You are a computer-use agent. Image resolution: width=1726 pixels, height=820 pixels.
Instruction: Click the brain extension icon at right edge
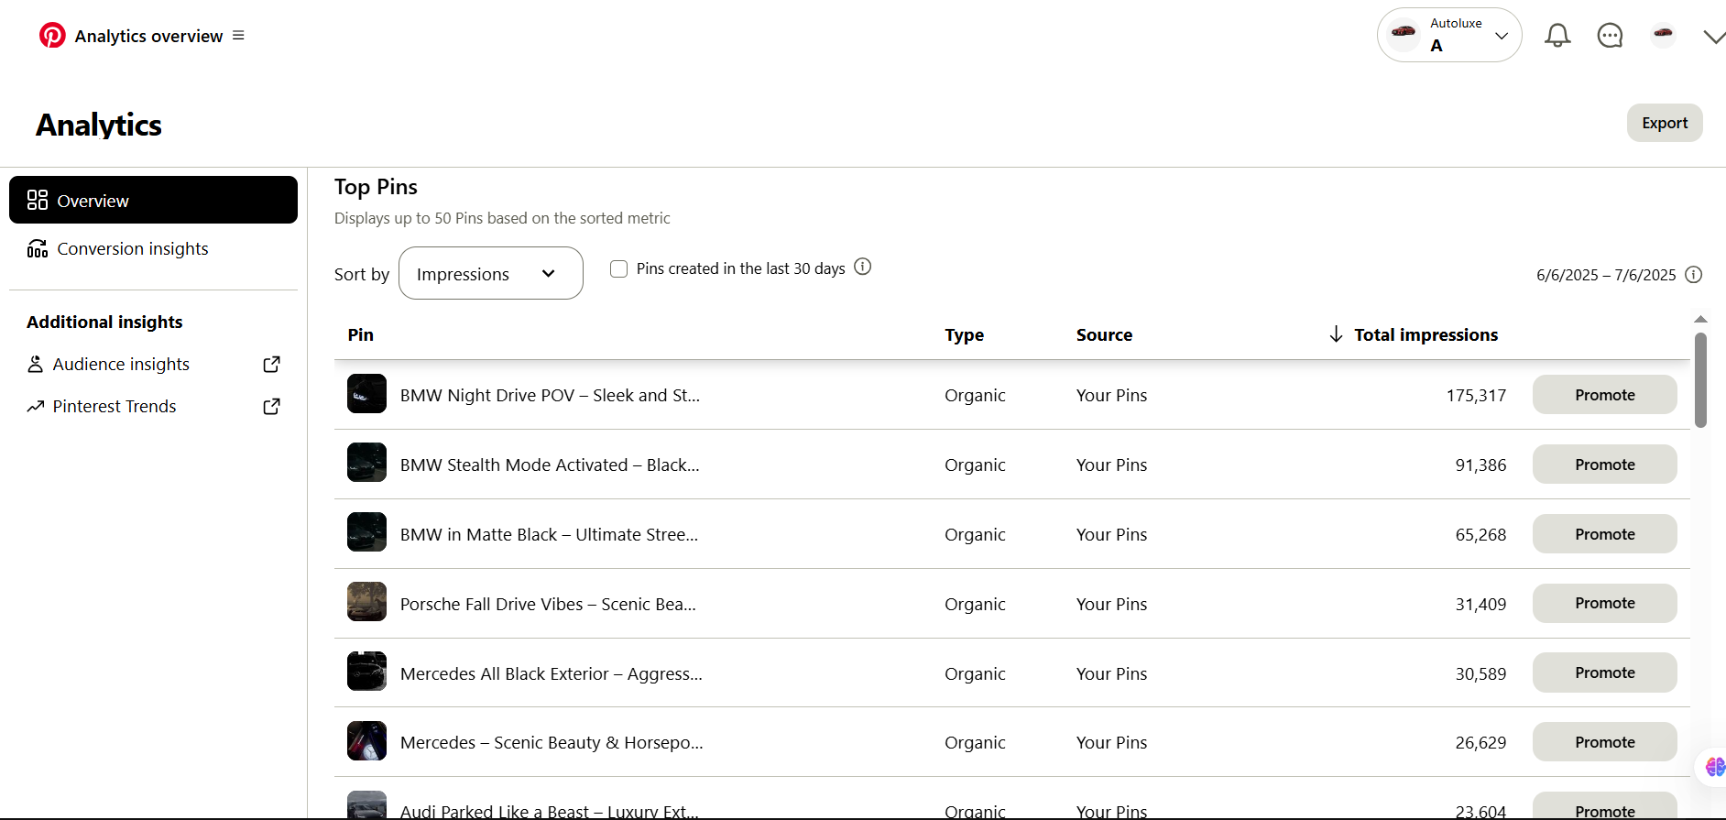(1714, 767)
